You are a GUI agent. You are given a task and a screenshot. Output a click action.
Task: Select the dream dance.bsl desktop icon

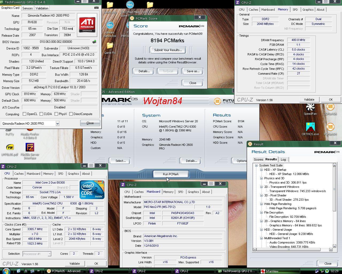[x=110, y=29]
